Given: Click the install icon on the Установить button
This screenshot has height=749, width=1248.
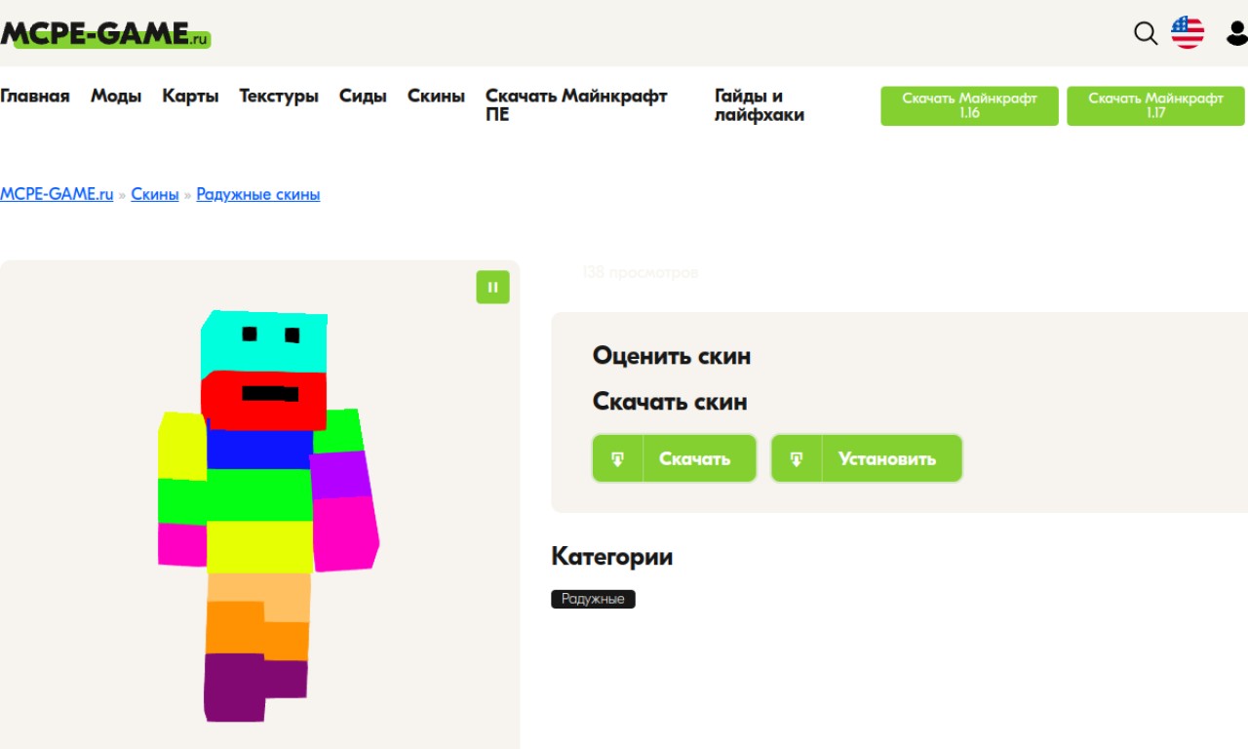Looking at the screenshot, I should click(797, 458).
